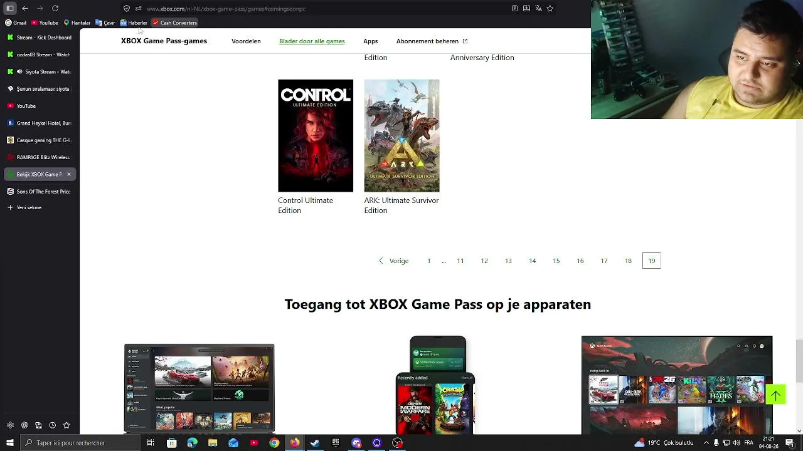This screenshot has width=803, height=451.
Task: Open the Haberler bookmark
Action: [x=134, y=23]
